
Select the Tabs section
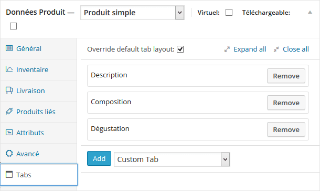pos(39,175)
